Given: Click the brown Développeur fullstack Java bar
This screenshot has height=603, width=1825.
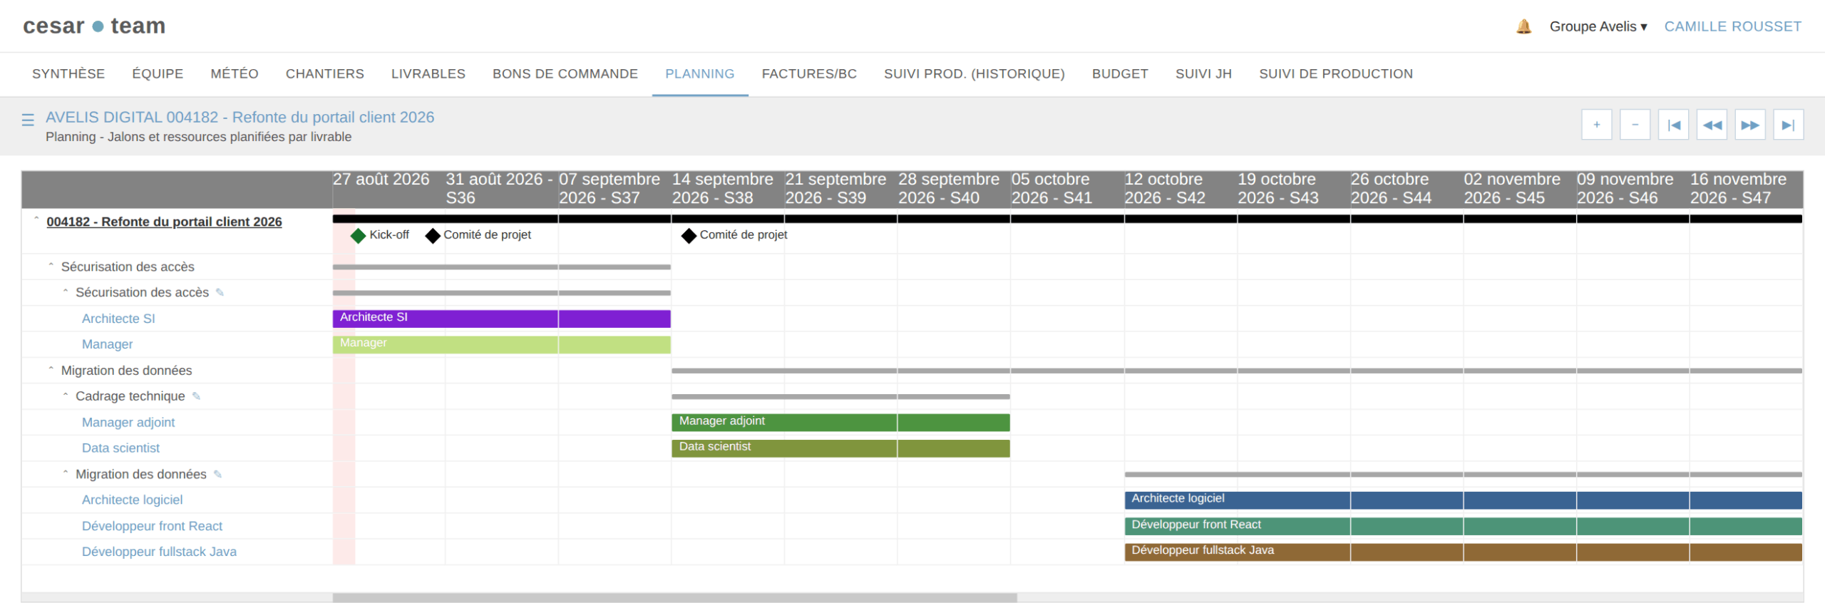Looking at the screenshot, I should click(x=1463, y=552).
